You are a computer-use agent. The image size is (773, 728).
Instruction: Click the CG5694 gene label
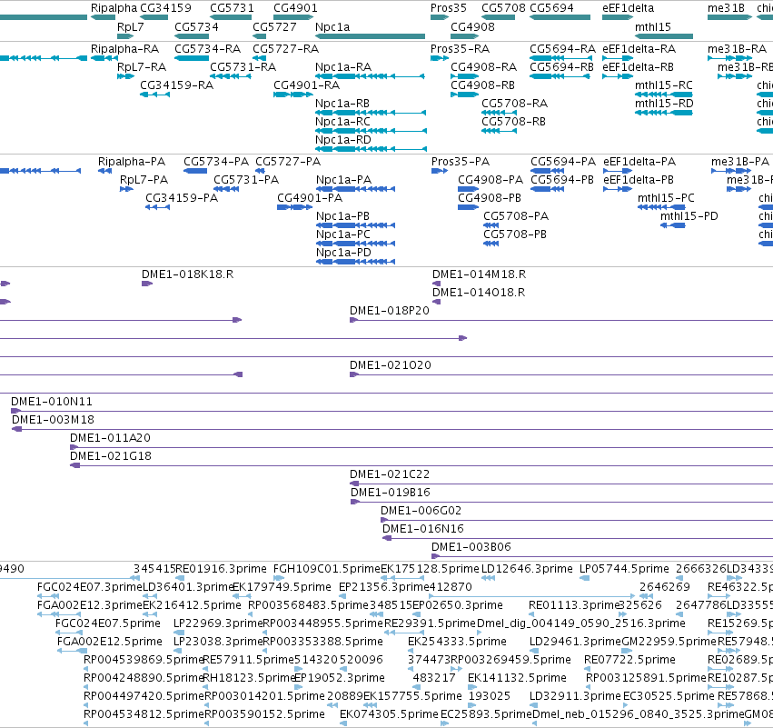point(551,8)
